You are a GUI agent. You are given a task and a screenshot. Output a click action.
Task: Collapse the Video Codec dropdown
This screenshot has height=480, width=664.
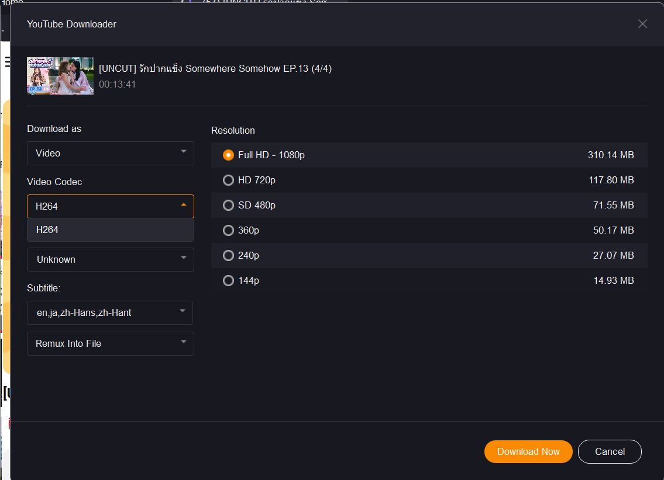[x=110, y=206]
